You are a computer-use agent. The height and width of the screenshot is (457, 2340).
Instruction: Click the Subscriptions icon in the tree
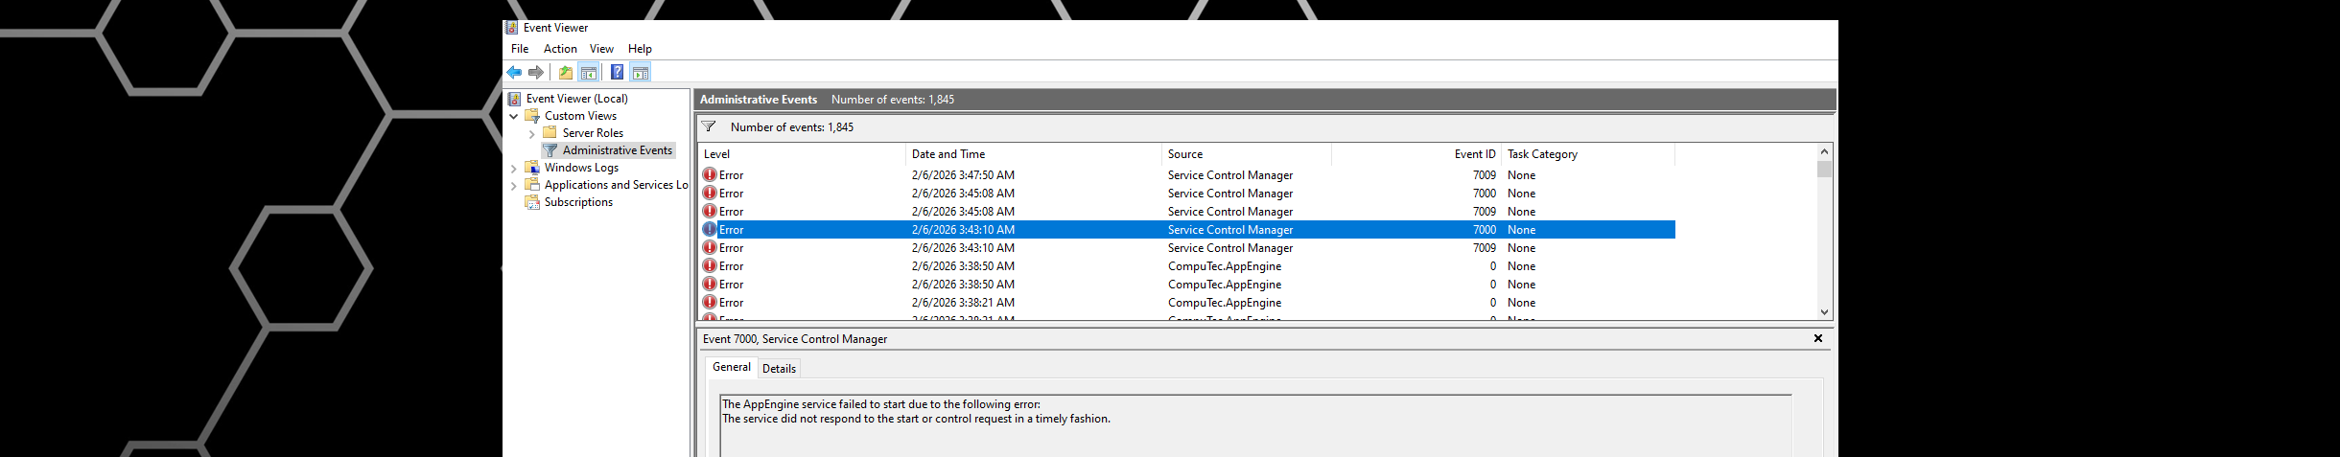pyautogui.click(x=532, y=202)
